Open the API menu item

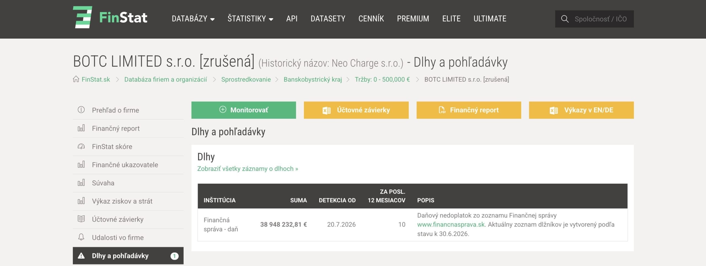(292, 19)
